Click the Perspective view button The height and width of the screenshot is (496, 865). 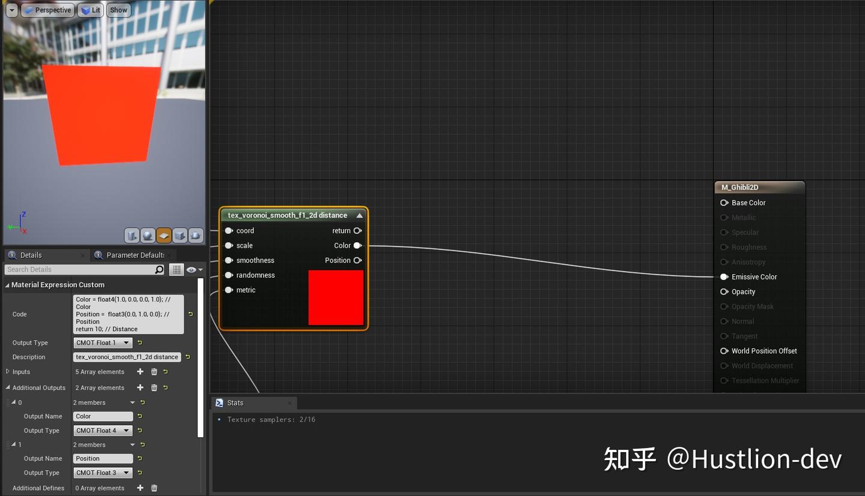click(x=47, y=10)
